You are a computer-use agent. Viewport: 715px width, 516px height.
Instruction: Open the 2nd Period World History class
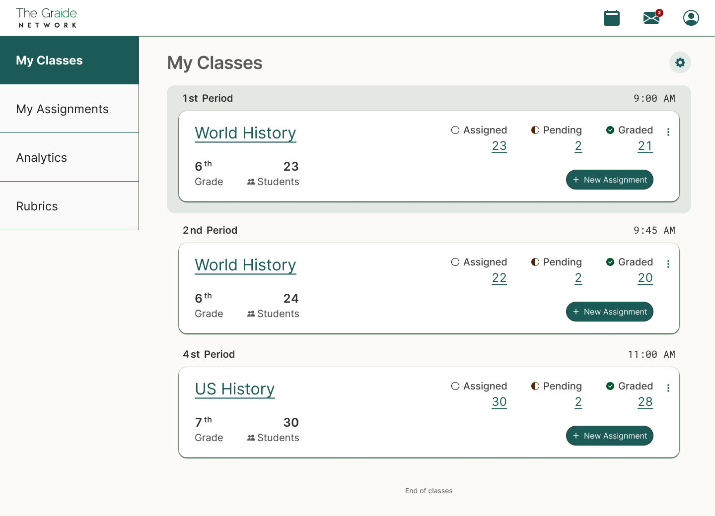[245, 265]
